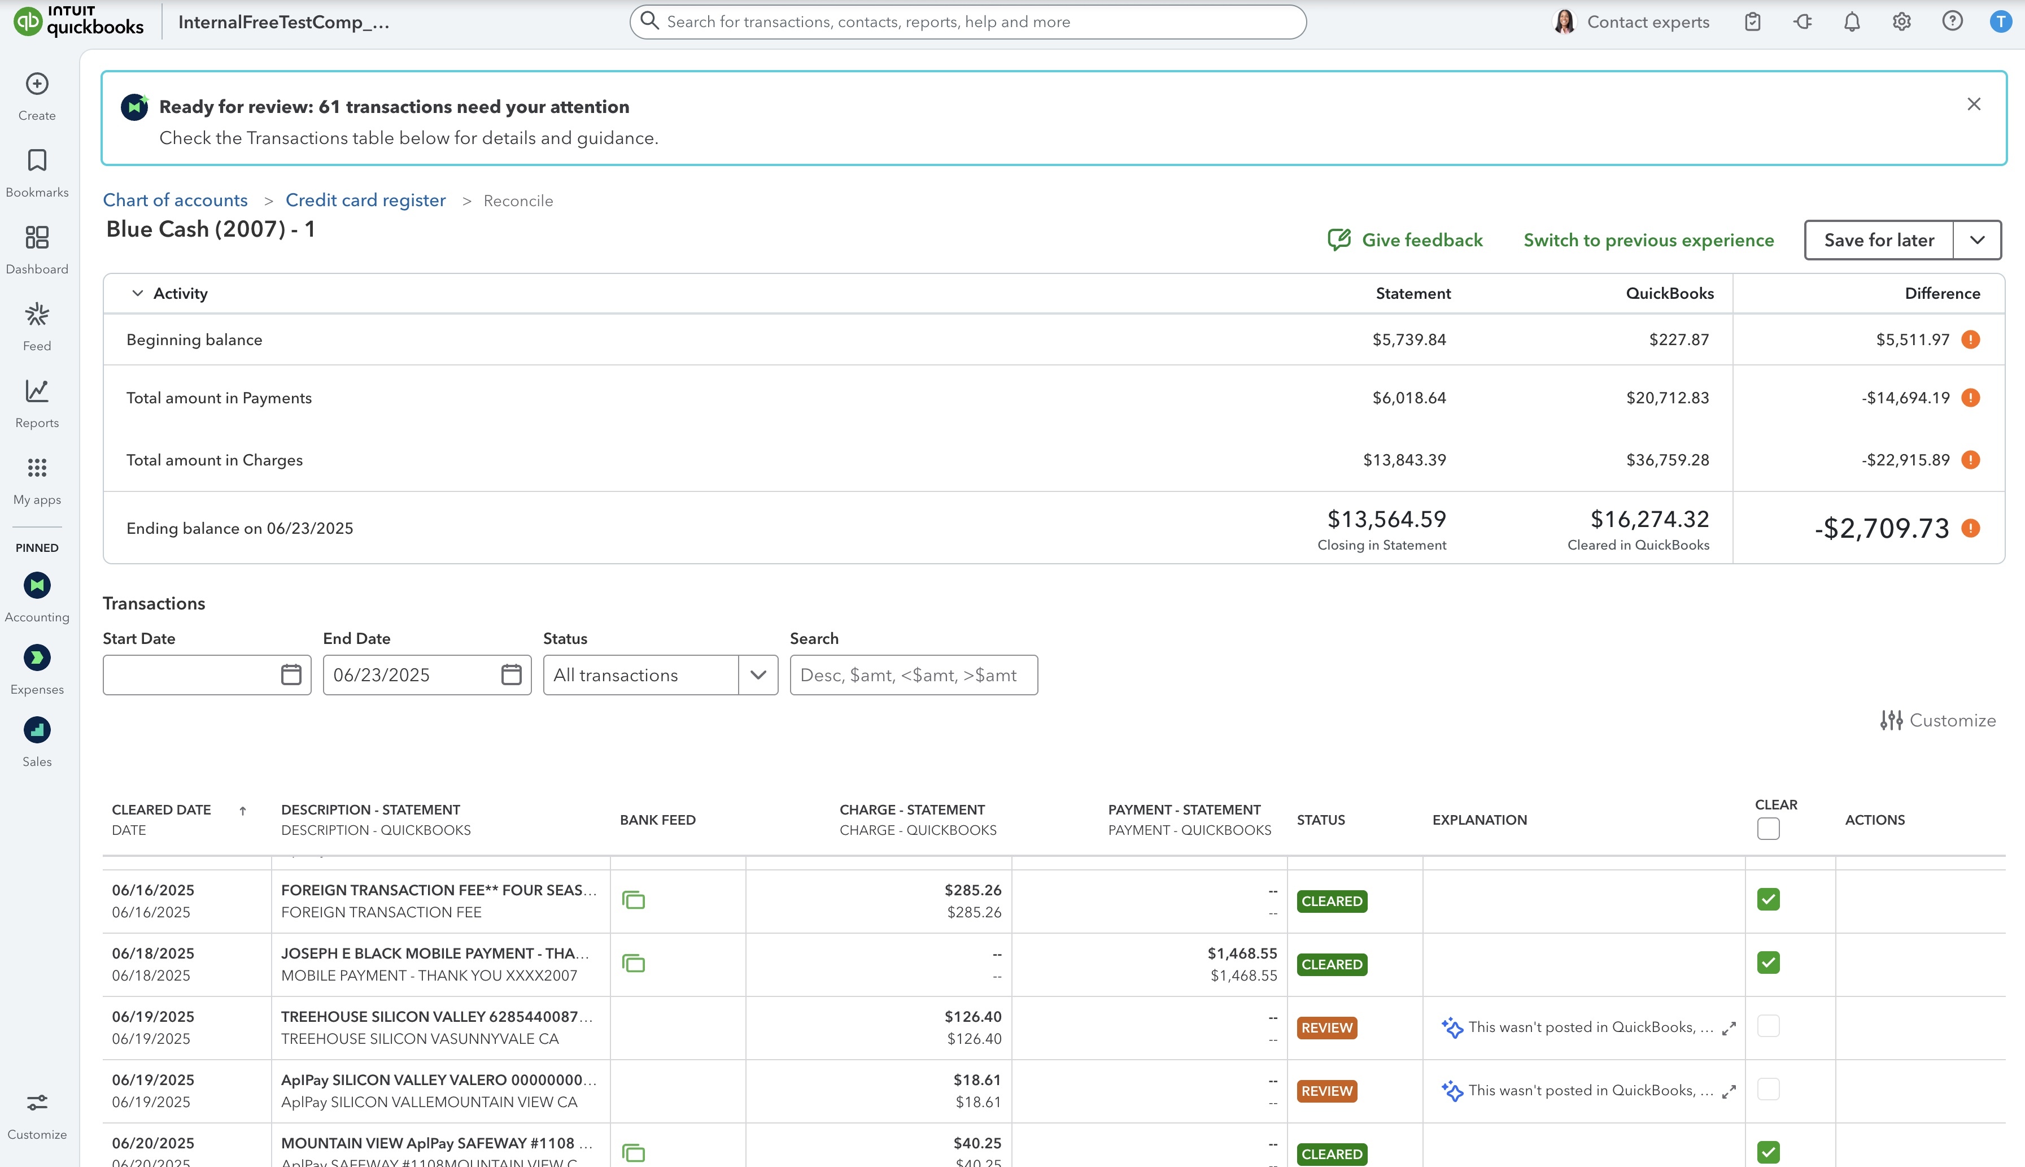
Task: Select the $13,564.59 closing statement balance
Action: point(1386,519)
